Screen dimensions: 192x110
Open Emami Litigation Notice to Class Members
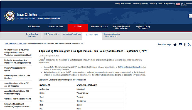(x=17, y=77)
